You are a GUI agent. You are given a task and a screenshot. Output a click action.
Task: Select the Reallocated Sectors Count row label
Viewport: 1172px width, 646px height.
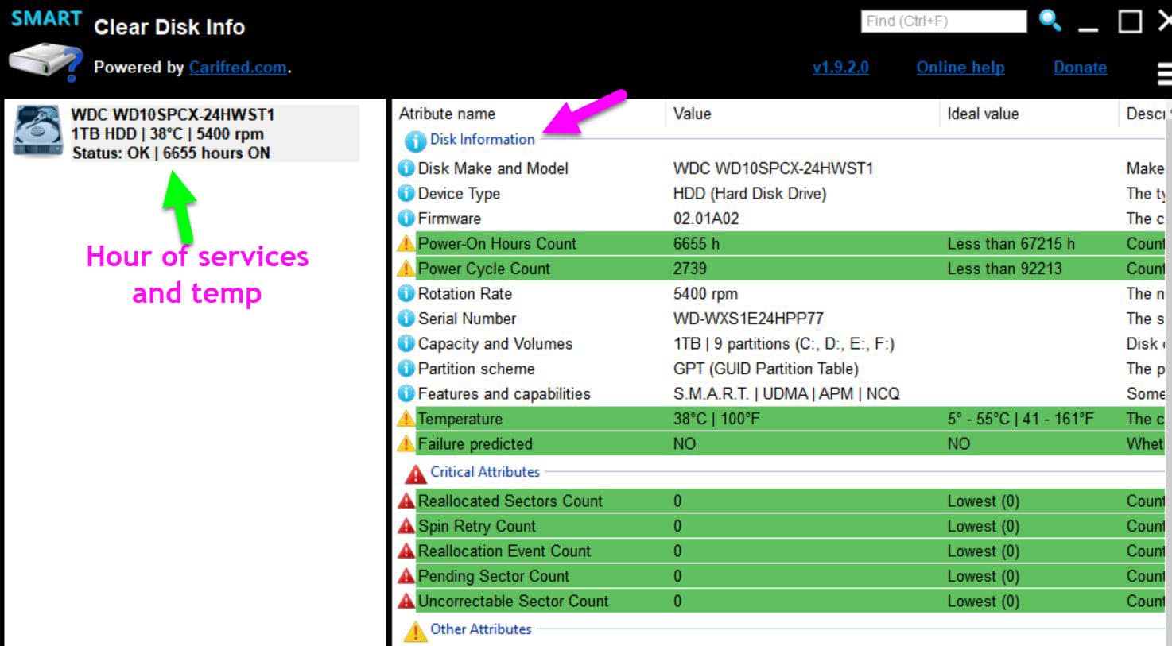pos(510,501)
